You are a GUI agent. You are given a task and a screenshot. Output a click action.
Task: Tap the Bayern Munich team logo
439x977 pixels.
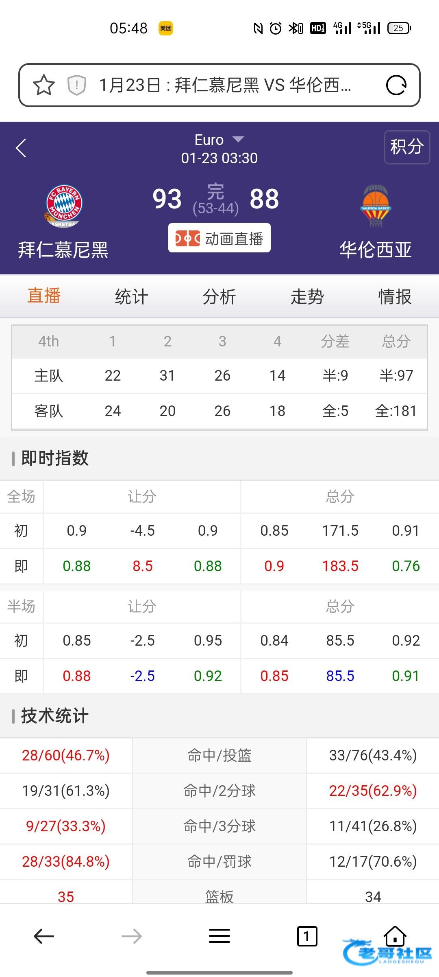coord(63,206)
